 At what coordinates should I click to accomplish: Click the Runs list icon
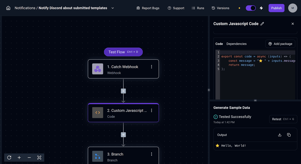[193, 8]
